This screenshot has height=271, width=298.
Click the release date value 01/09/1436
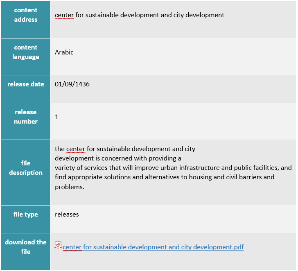coord(72,84)
